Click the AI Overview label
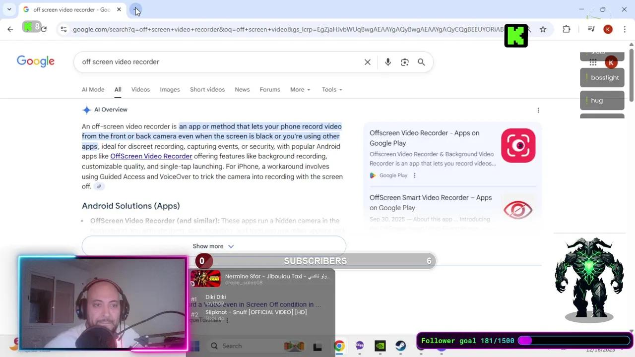Image resolution: width=635 pixels, height=357 pixels. (111, 110)
